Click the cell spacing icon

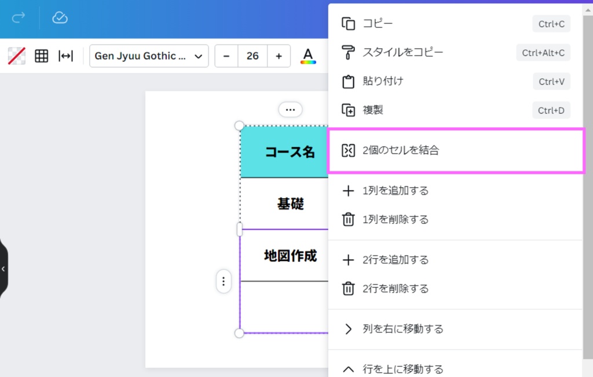[x=65, y=56]
